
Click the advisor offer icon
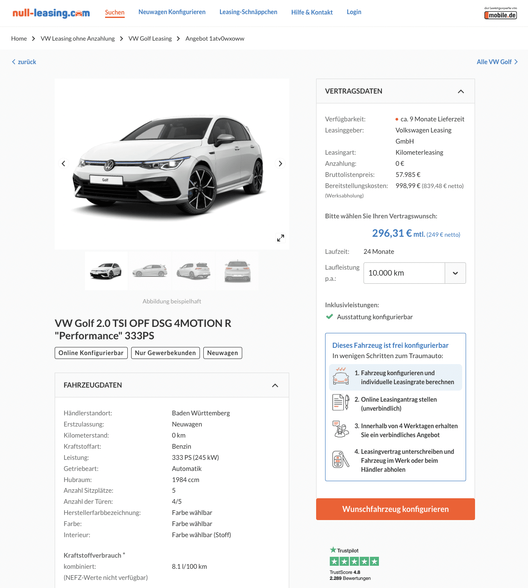341,429
